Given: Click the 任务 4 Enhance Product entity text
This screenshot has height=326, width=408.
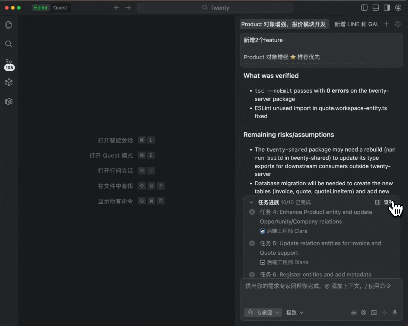Looking at the screenshot, I should 316,217.
